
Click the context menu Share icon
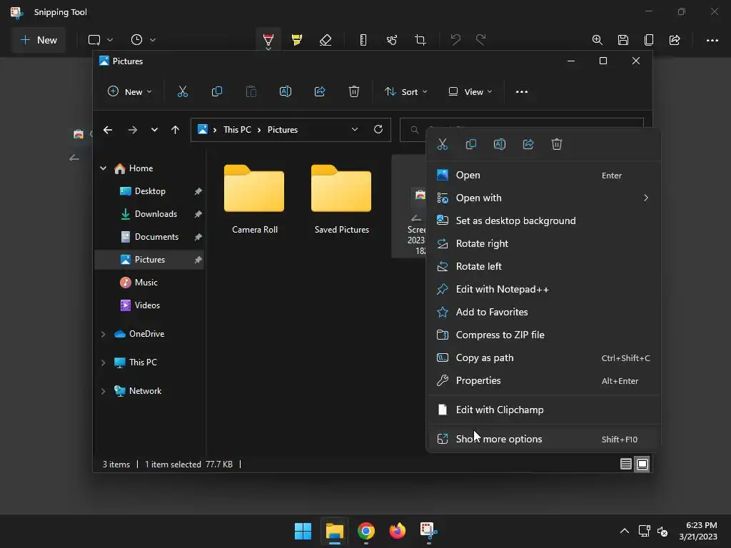pos(528,144)
